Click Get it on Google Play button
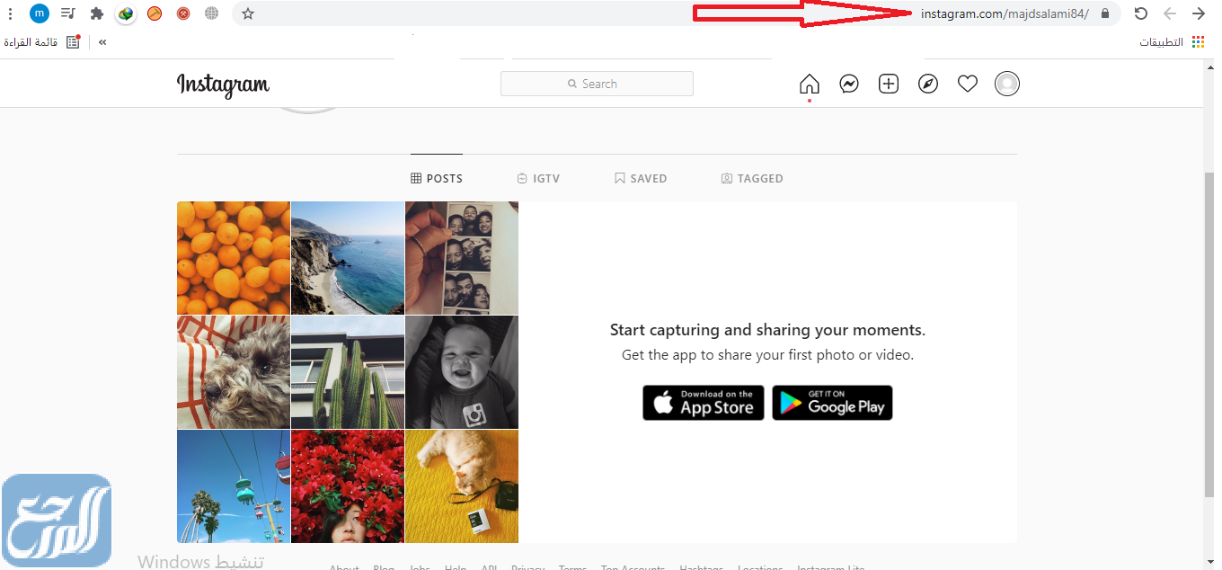Viewport: 1222px width, 570px height. (x=832, y=403)
